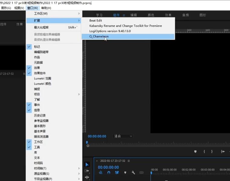Expand 工作区(W) submenu
The height and width of the screenshot is (181, 230).
[x=54, y=14]
